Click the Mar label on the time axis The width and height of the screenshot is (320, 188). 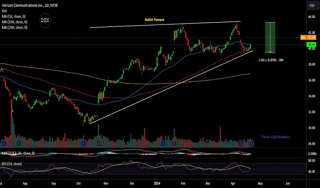coord(208,183)
